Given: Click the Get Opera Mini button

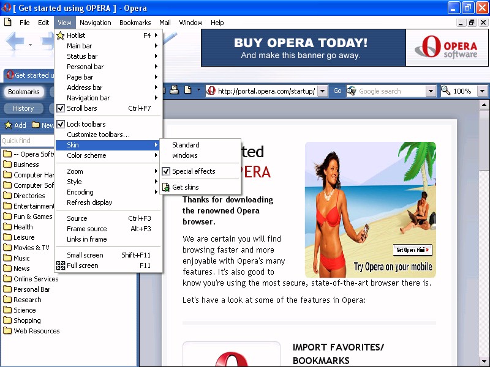Looking at the screenshot, I should (x=412, y=250).
